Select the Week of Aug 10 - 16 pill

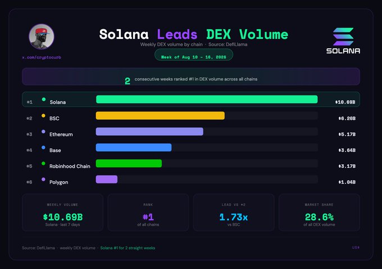click(194, 55)
